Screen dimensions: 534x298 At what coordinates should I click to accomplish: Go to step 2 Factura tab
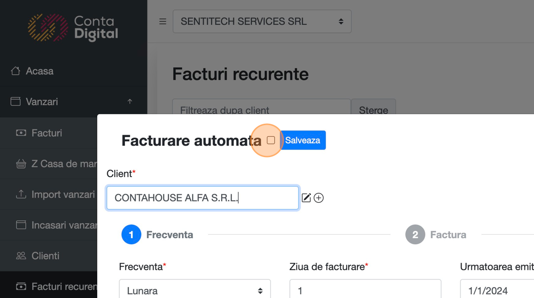click(415, 235)
